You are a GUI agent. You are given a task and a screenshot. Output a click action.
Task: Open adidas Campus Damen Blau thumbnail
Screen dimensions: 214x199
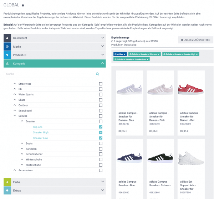(x=129, y=89)
